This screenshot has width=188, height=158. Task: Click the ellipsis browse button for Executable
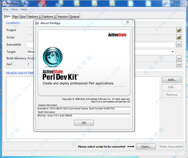tap(179, 44)
